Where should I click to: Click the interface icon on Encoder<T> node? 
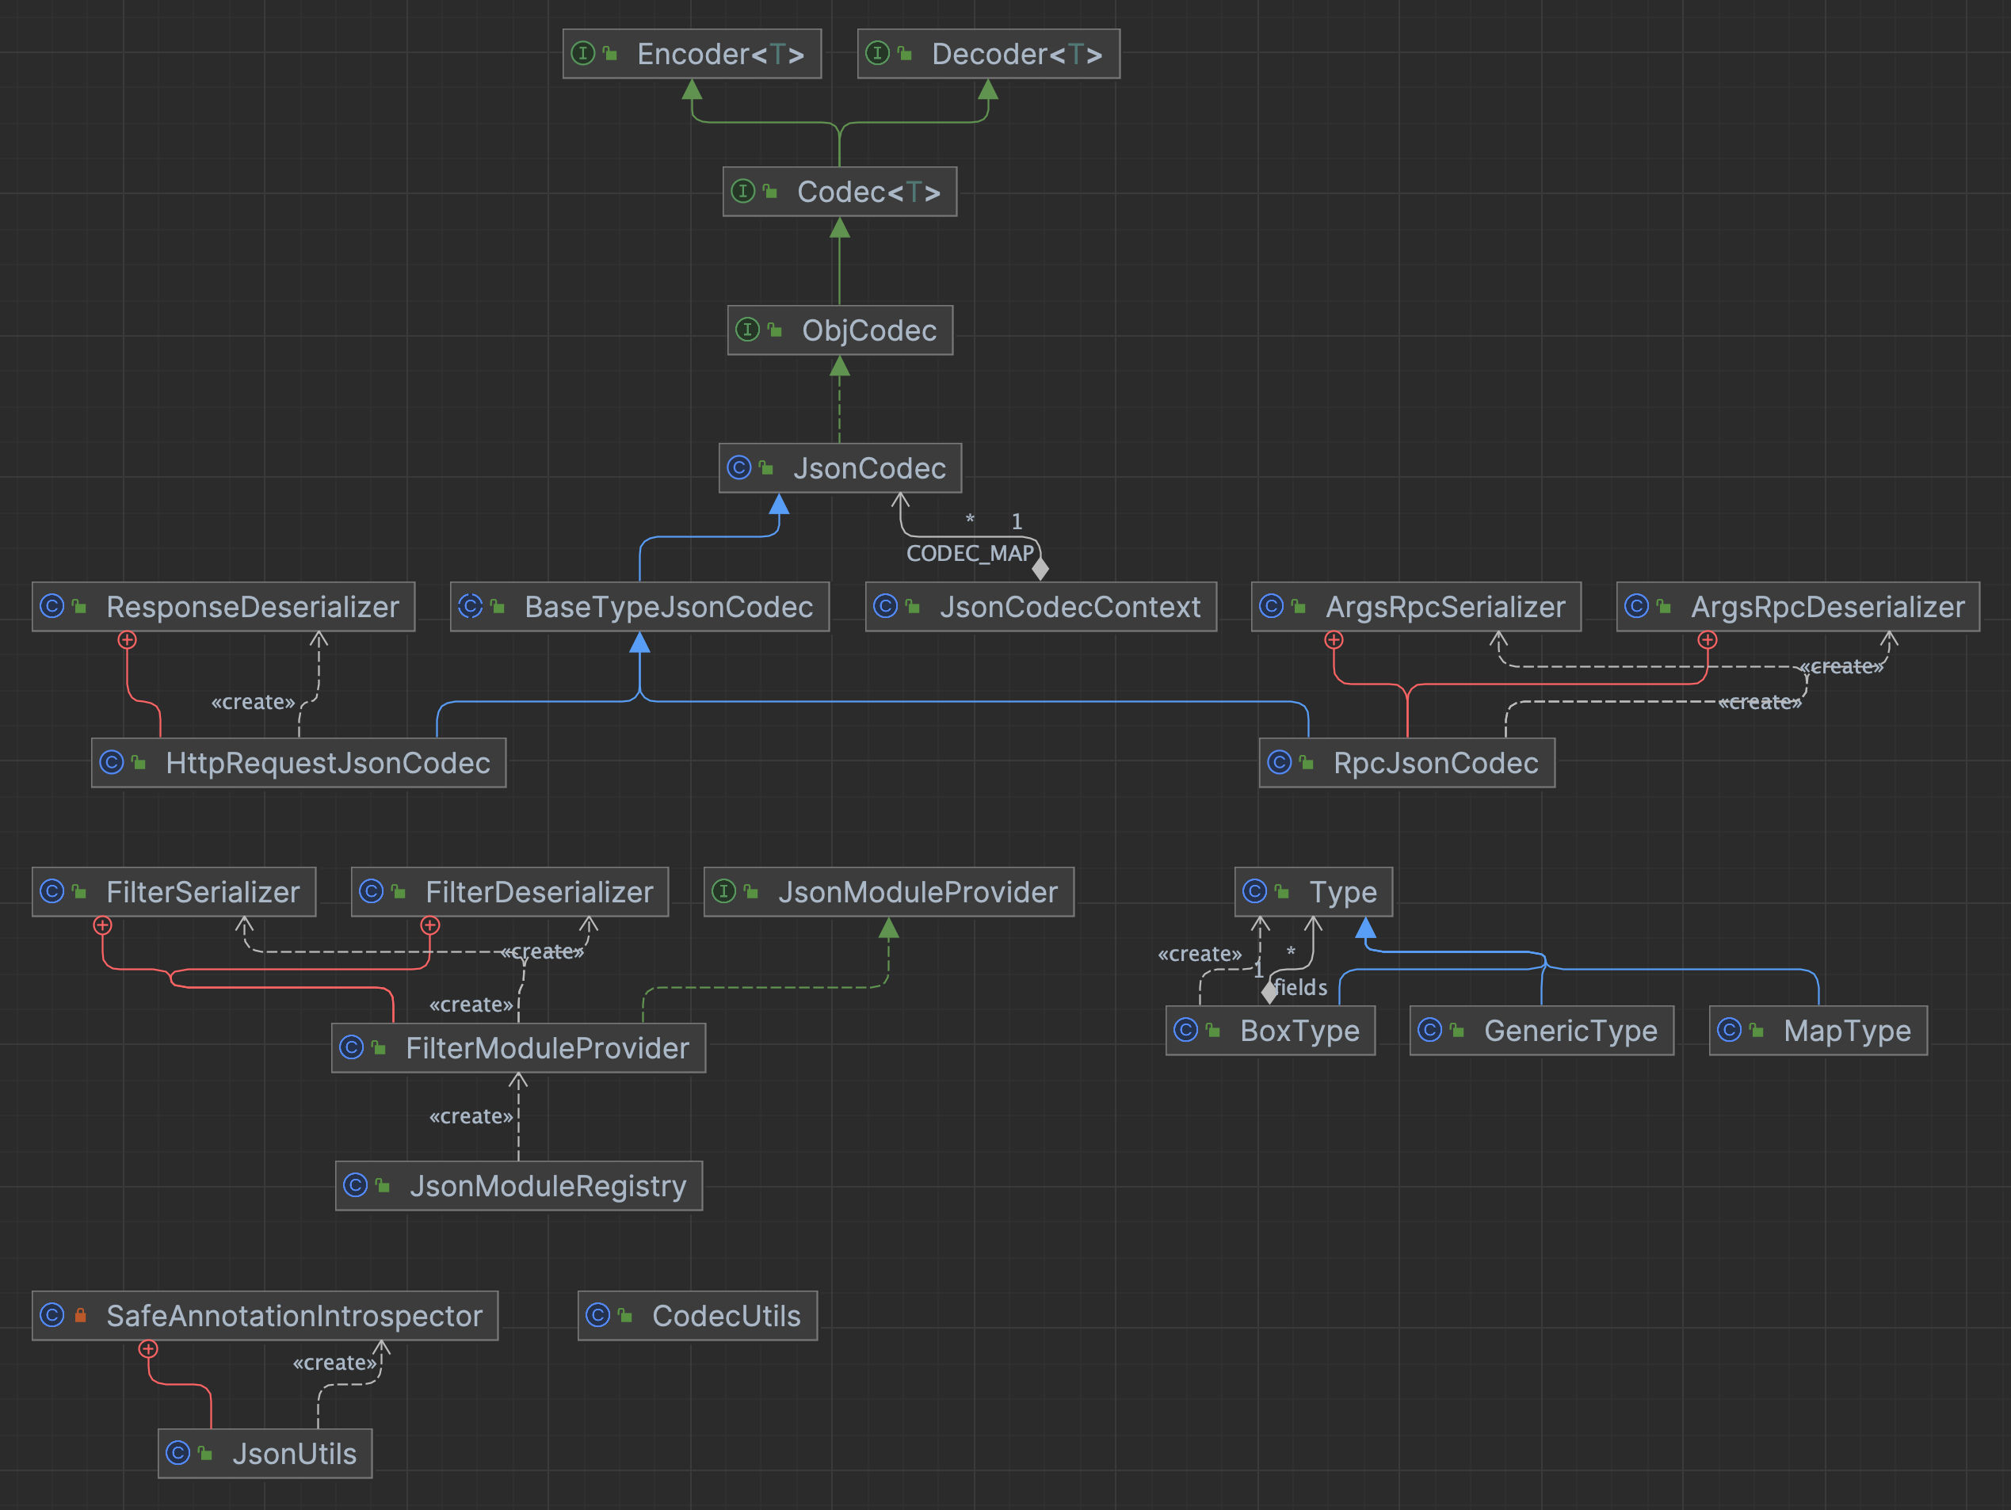click(582, 54)
